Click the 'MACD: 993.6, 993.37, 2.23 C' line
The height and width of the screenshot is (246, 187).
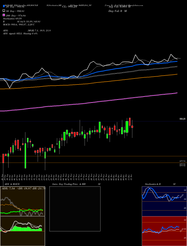(19, 25)
